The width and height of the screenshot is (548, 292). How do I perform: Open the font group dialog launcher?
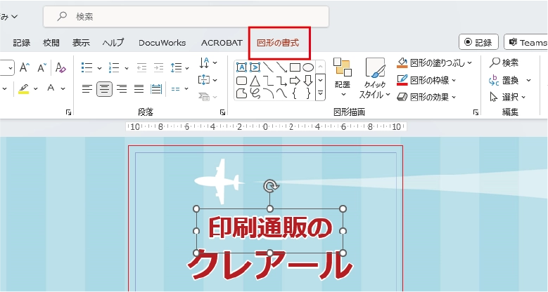click(68, 112)
